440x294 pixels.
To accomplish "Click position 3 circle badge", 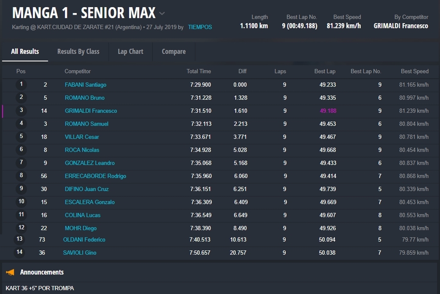I will pyautogui.click(x=21, y=111).
